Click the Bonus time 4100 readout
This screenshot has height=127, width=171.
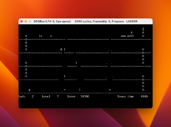(132, 96)
